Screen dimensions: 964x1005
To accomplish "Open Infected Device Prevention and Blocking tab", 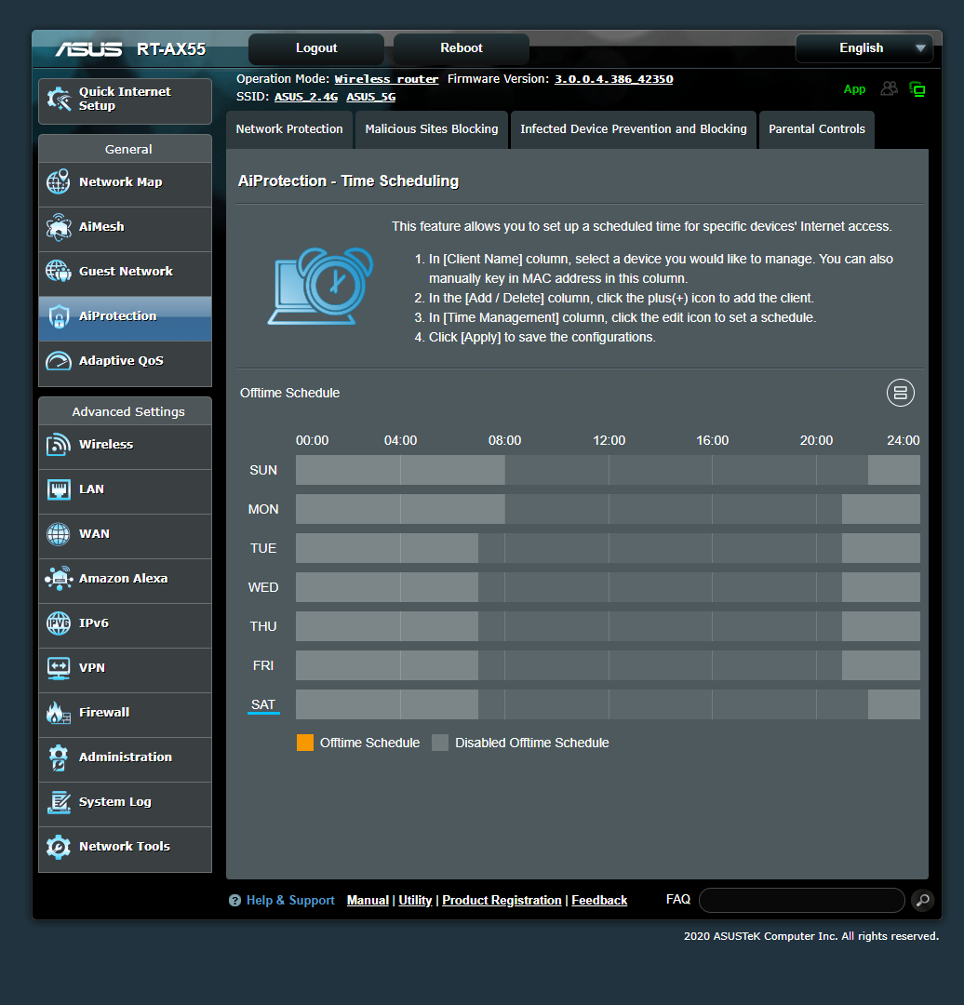I will coord(634,129).
